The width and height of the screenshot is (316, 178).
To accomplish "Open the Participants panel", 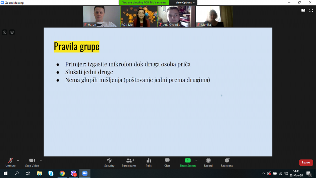I will pos(129,161).
